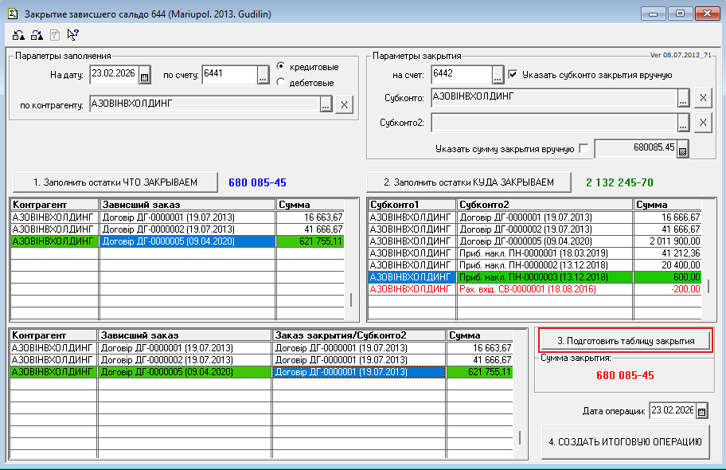Open selection list for 'по контрагенту' field

[326, 104]
